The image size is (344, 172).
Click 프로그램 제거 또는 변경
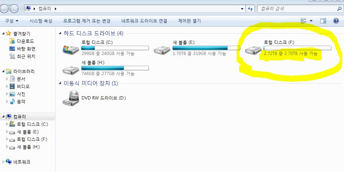(x=87, y=21)
